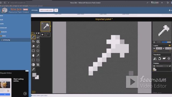Expand the assets tree entry
172x97 pixels.
[2, 24]
